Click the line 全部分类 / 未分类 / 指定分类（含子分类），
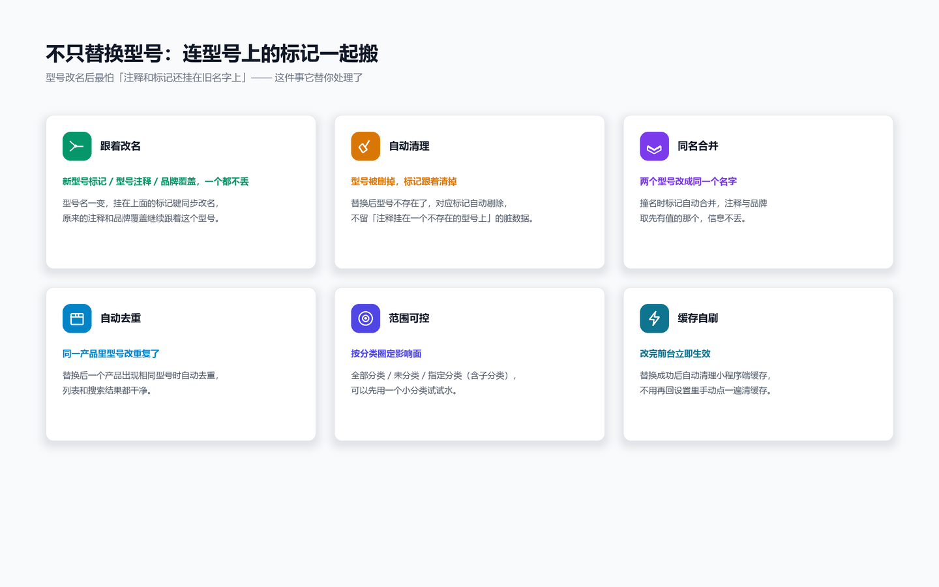 (x=435, y=376)
